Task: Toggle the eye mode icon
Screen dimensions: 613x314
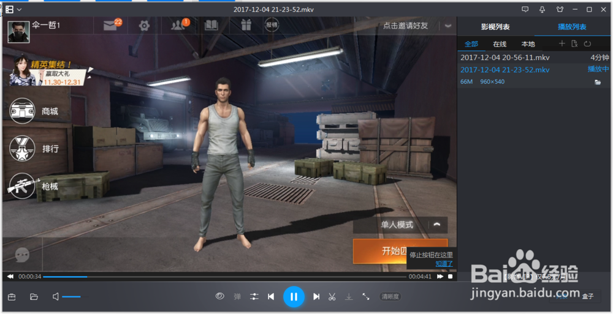Action: (x=219, y=296)
